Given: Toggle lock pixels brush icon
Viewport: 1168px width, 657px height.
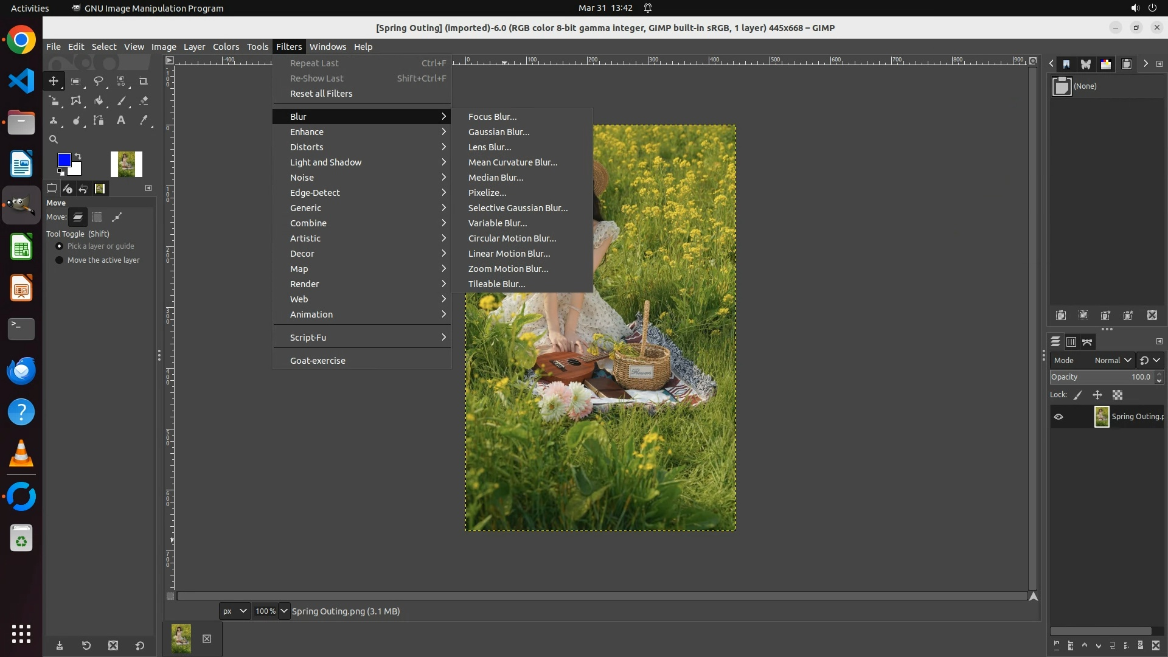Looking at the screenshot, I should tap(1078, 395).
